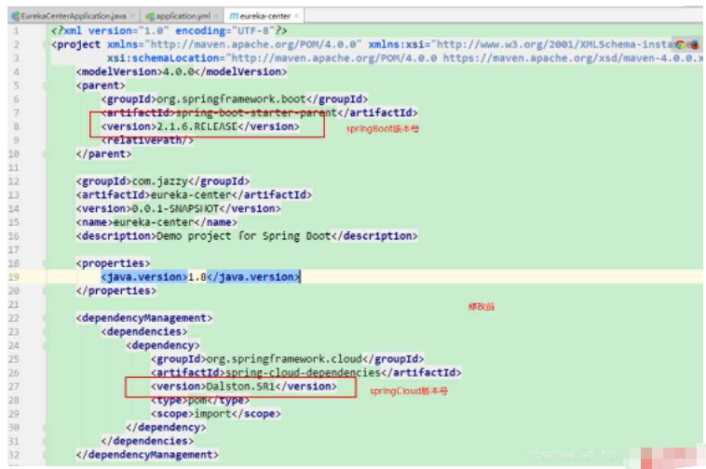706x469 pixels.
Task: Collapse the <parent> block fold marker
Action: pyautogui.click(x=45, y=86)
